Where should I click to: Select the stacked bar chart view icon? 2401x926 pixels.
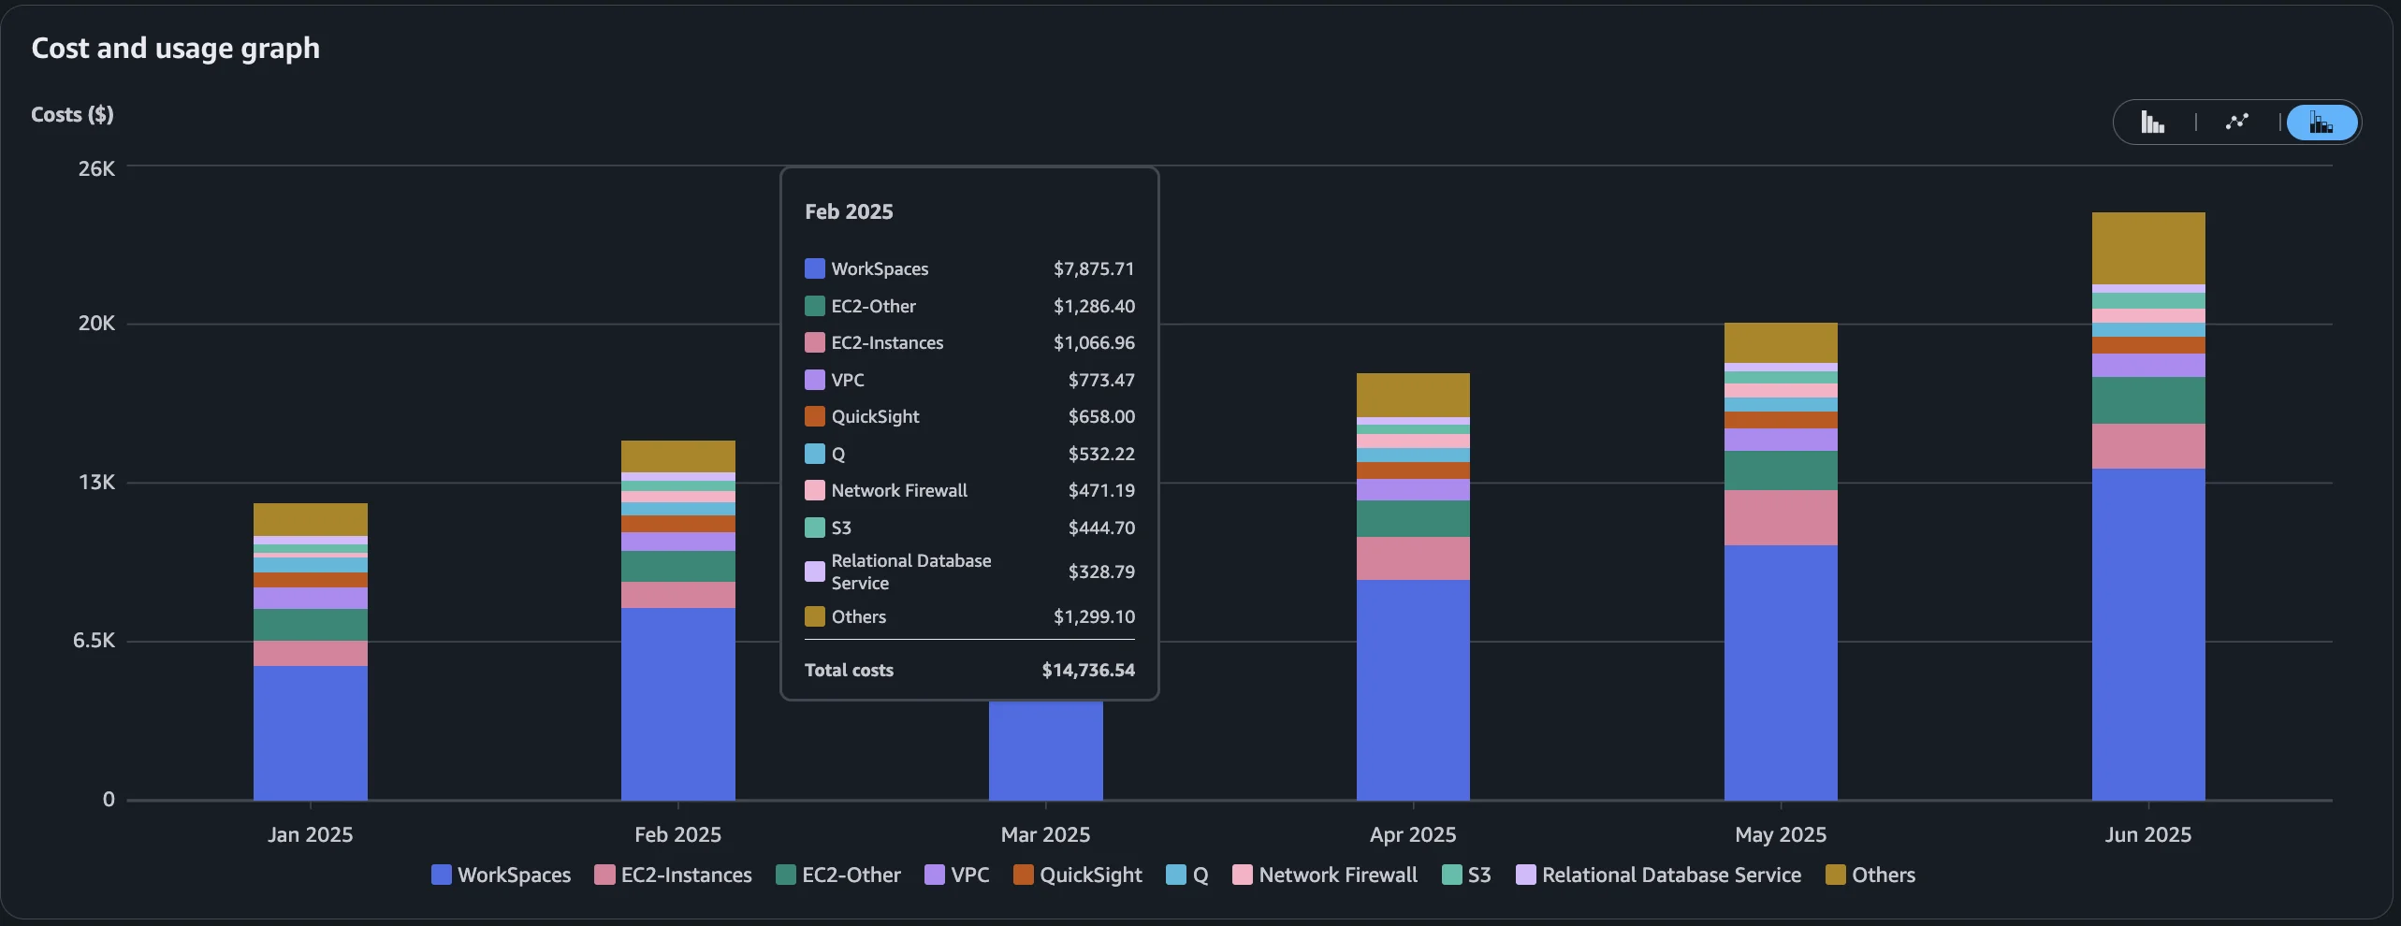pyautogui.click(x=2321, y=123)
